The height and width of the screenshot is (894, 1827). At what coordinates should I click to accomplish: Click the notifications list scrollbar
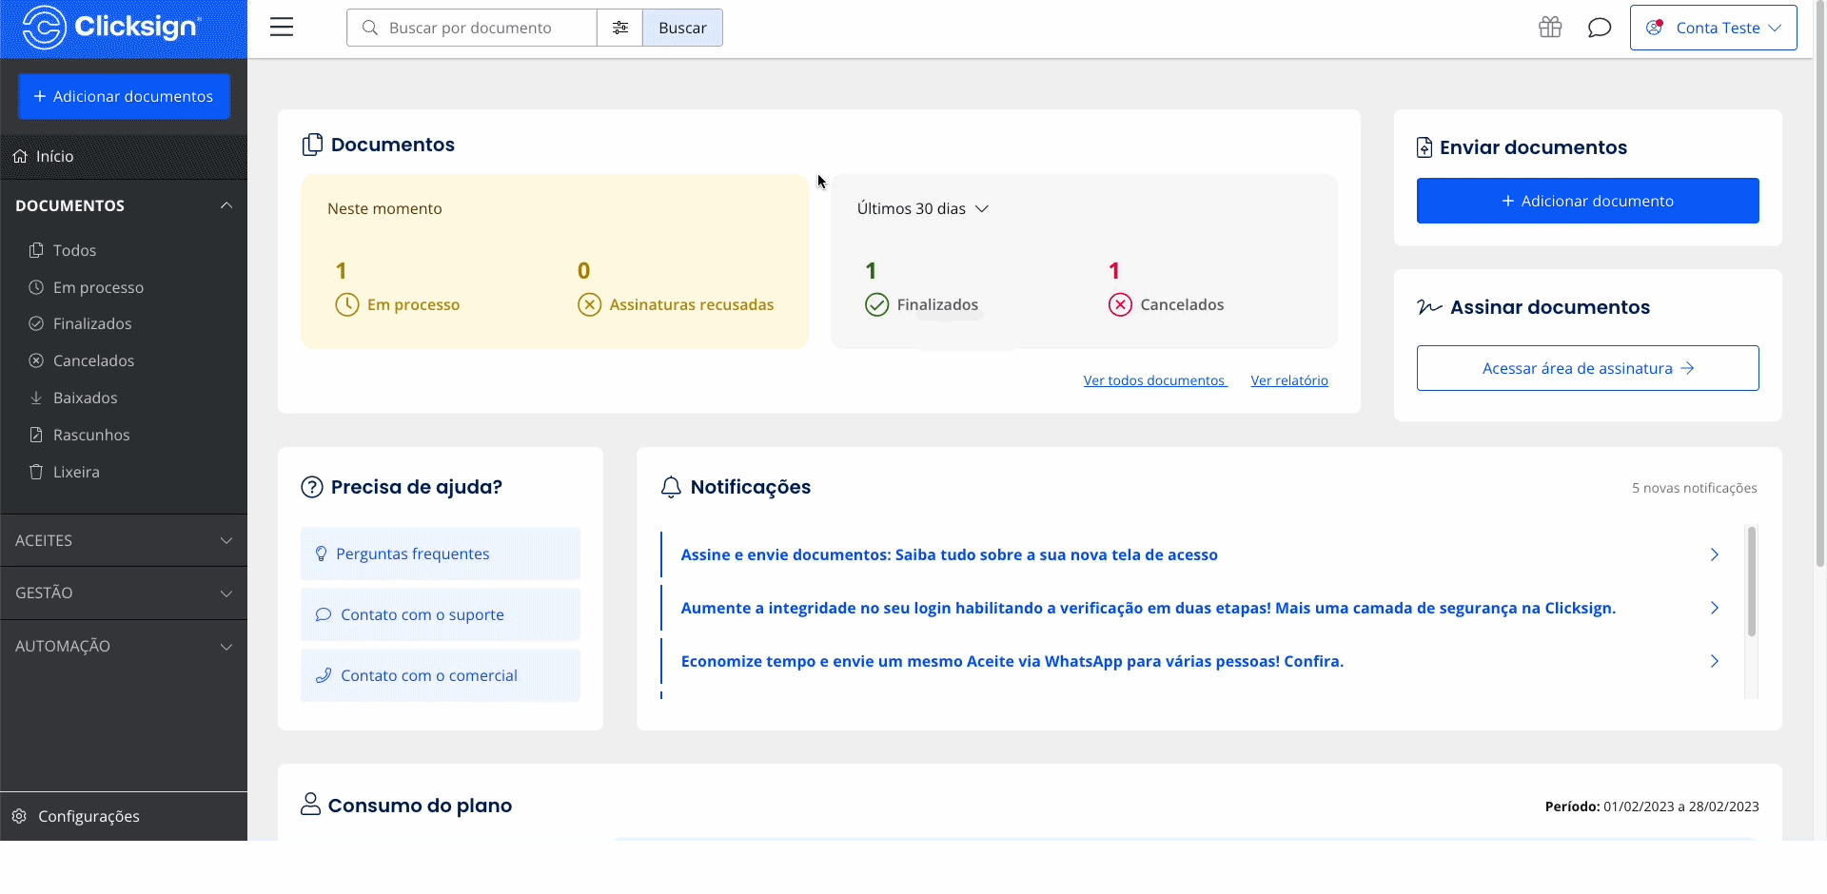1751,582
